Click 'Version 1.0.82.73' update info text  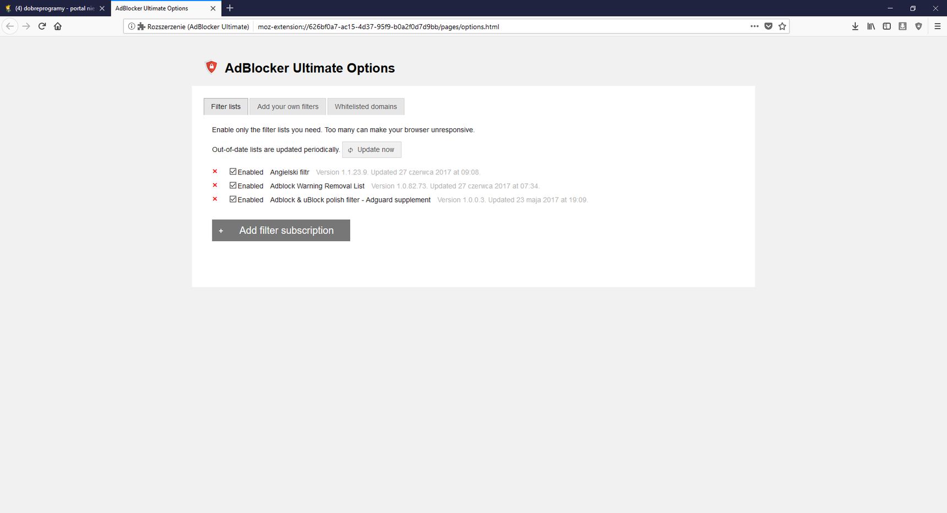pyautogui.click(x=455, y=186)
